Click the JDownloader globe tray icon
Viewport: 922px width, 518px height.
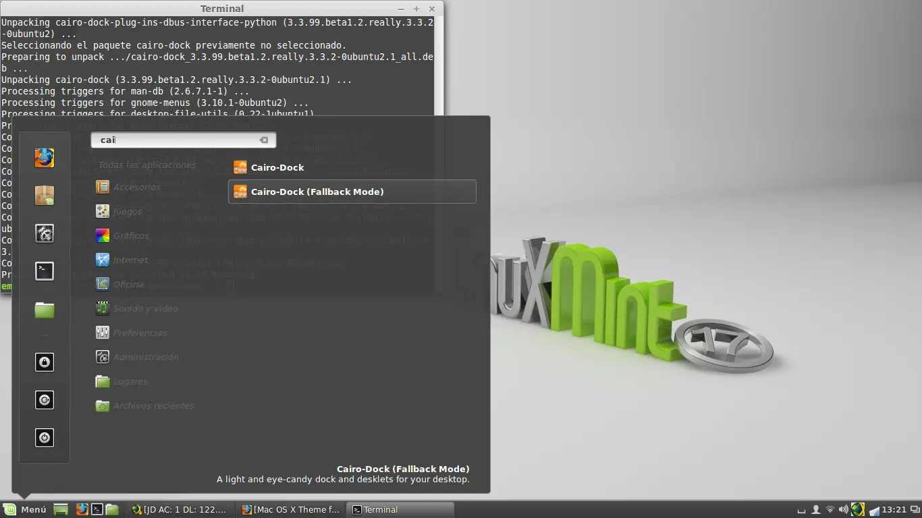pos(857,509)
